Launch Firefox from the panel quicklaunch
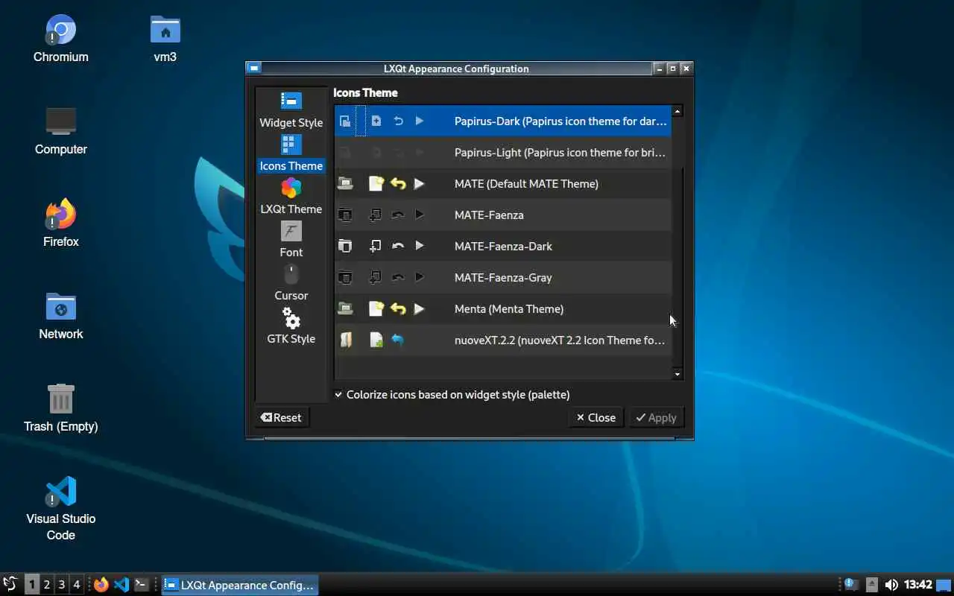Viewport: 954px width, 596px height. pos(101,585)
